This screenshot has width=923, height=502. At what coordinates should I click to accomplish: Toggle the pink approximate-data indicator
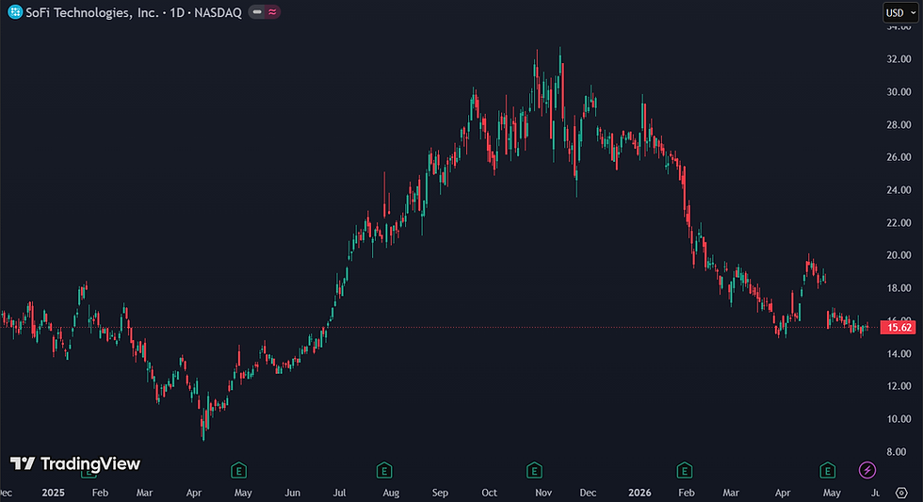pos(272,11)
